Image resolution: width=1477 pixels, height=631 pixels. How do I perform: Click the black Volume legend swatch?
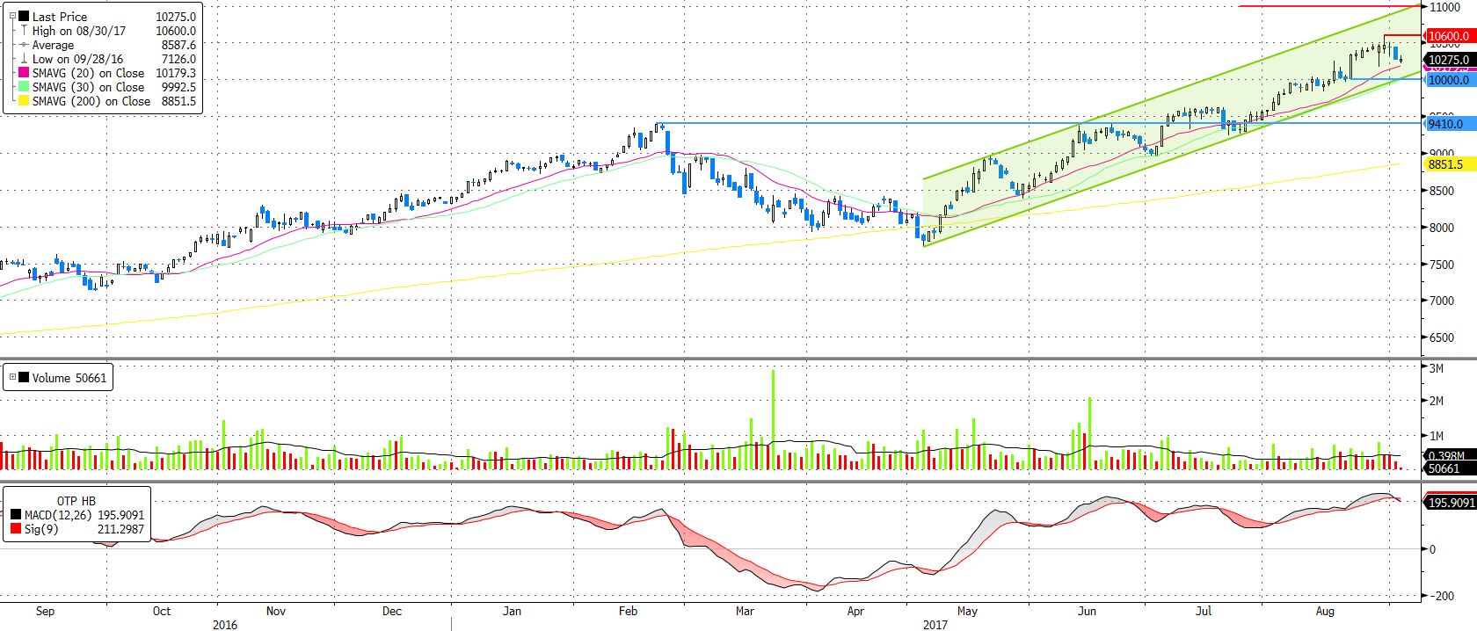[24, 378]
